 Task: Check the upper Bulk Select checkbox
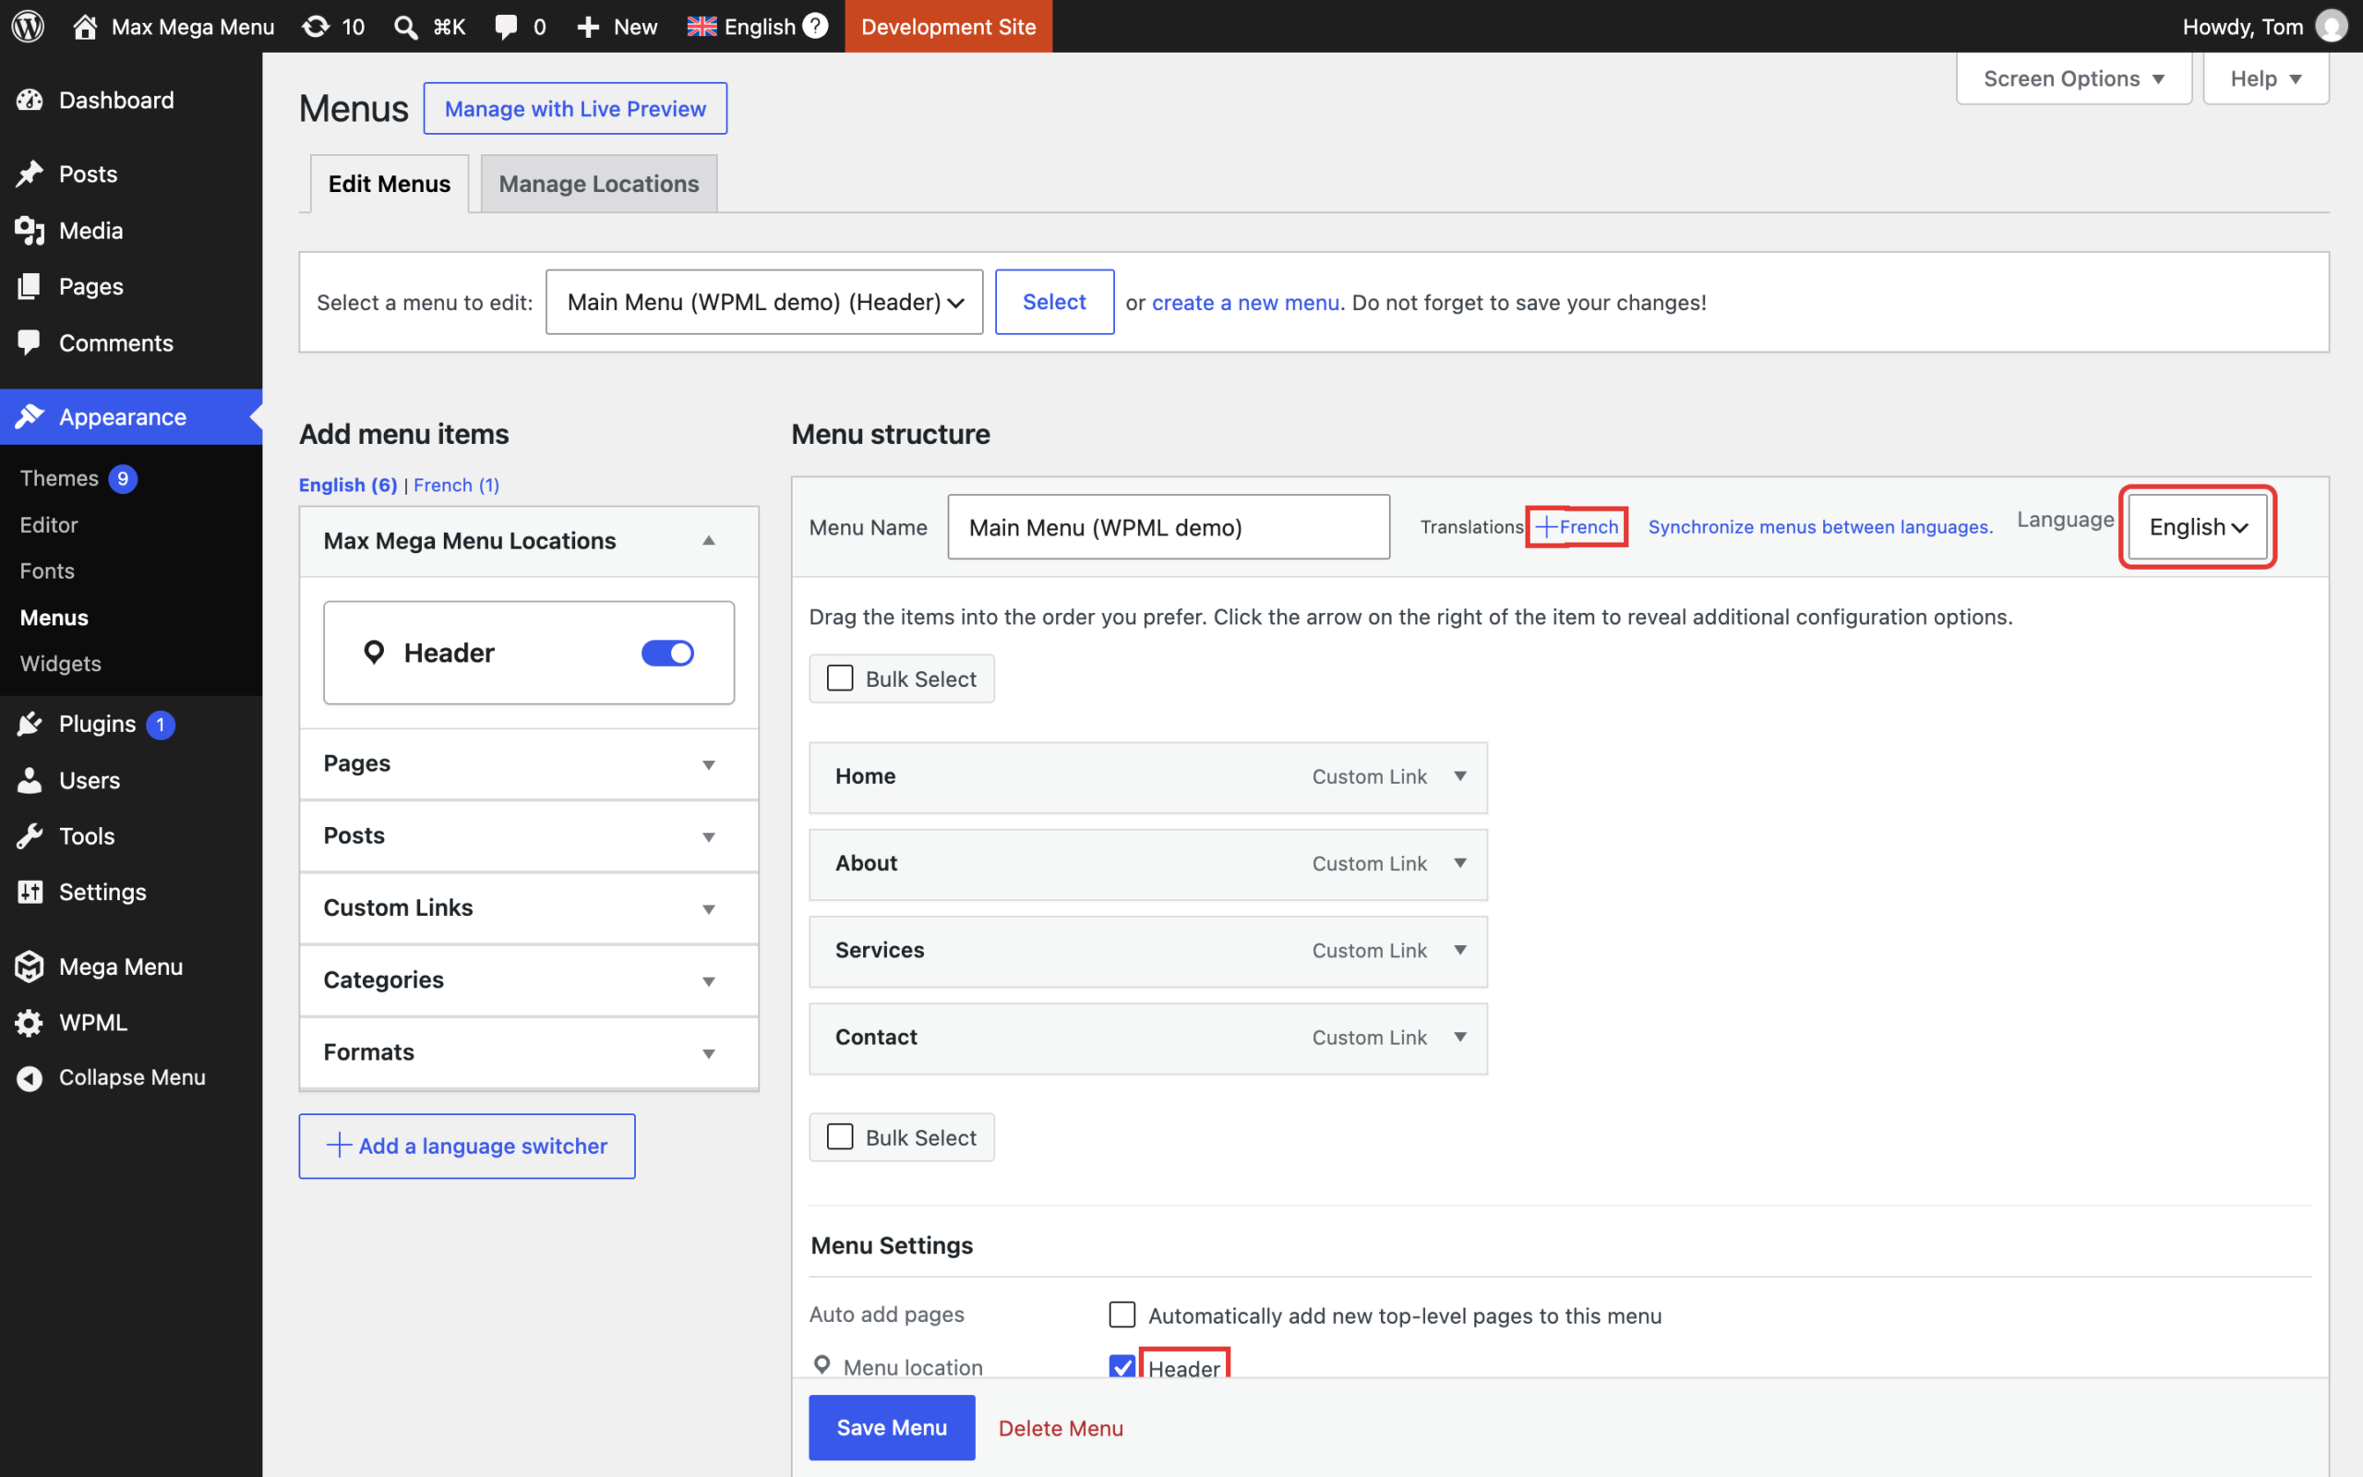(x=840, y=678)
